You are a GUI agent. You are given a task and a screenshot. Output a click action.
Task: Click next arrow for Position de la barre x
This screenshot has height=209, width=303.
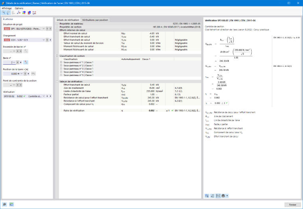(x=28, y=74)
